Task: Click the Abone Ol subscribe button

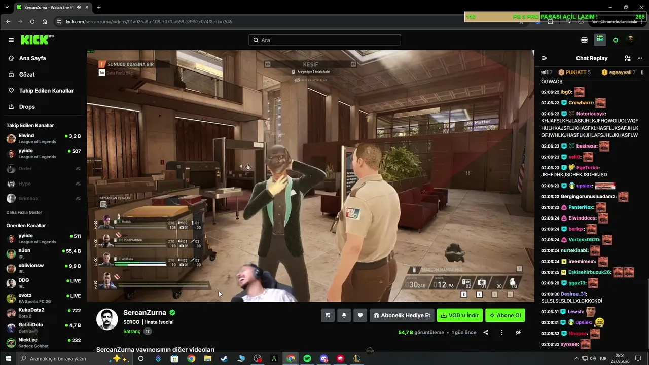Action: coord(505,315)
